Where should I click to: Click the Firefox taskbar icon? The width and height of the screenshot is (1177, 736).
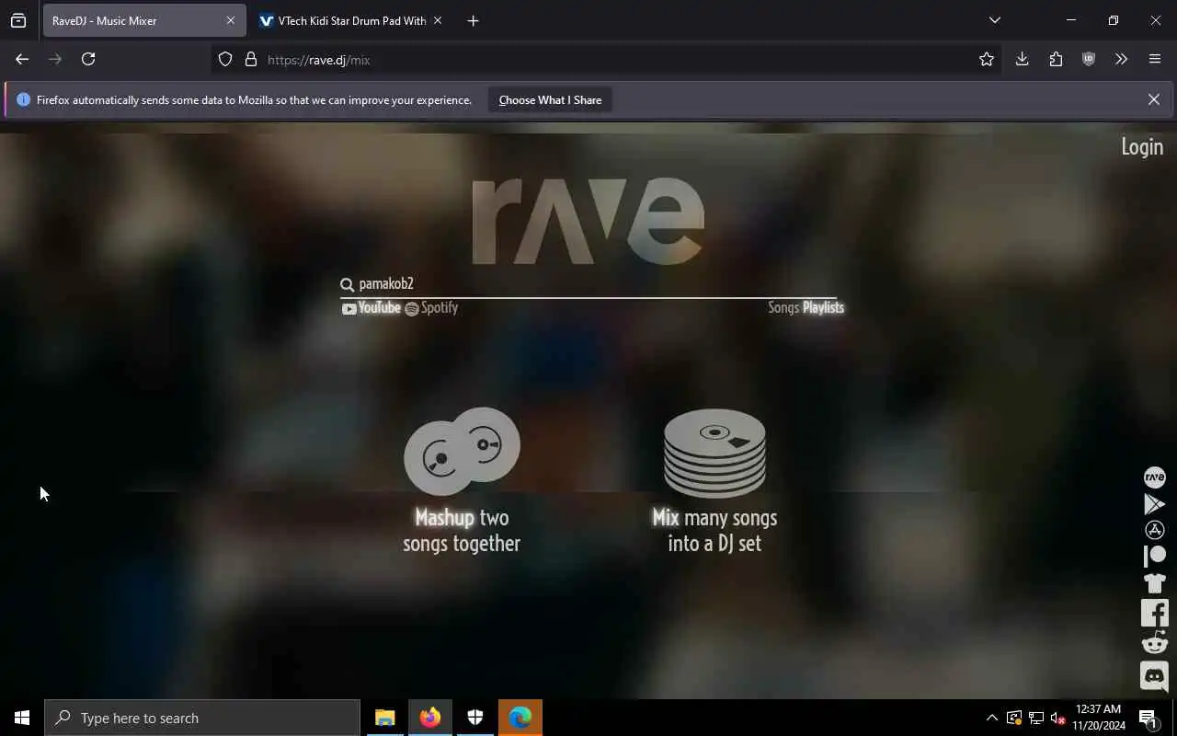coord(430,718)
